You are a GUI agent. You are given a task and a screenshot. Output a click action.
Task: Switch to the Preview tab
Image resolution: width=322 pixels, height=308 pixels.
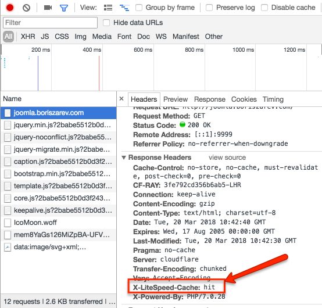176,99
